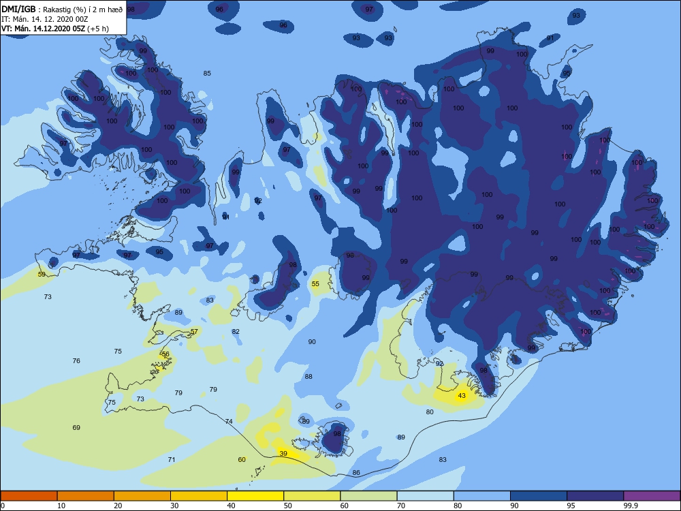The height and width of the screenshot is (511, 681).
Task: Click the orange 10–20 legend swatch
Action: (x=86, y=496)
